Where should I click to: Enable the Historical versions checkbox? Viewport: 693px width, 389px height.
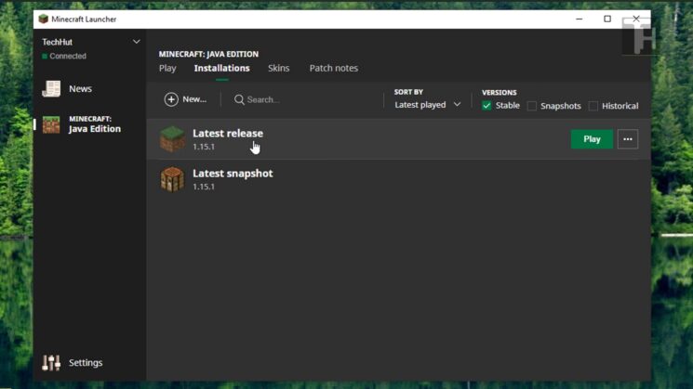pos(593,106)
